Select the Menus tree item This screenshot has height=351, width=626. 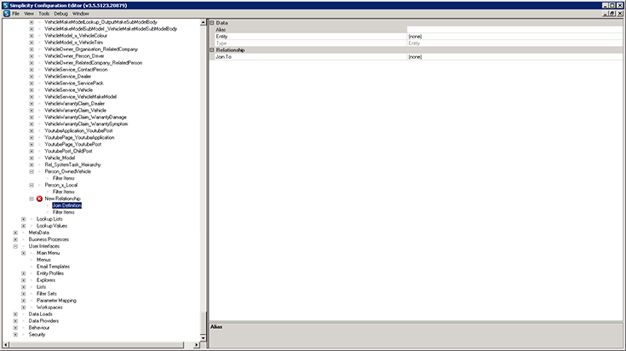[x=43, y=260]
